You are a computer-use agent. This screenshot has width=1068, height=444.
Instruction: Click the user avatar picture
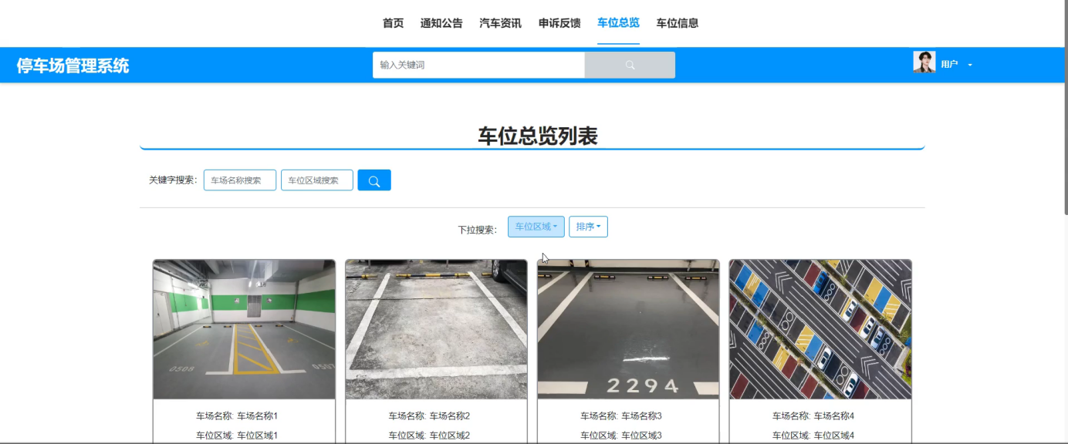click(924, 62)
